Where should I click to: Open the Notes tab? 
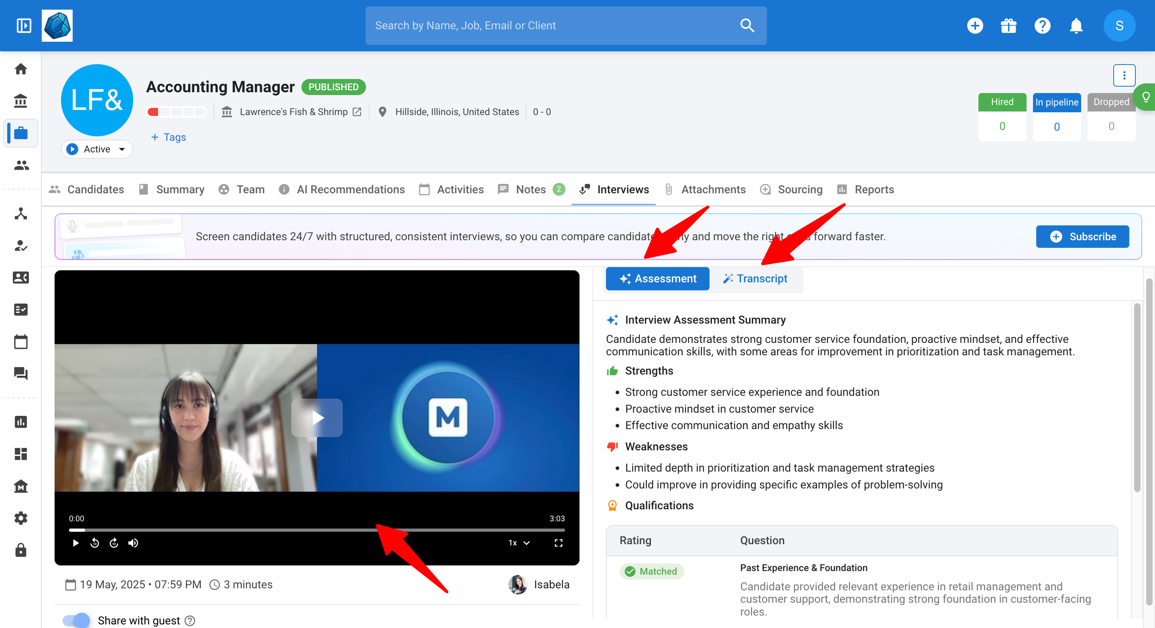coord(531,189)
